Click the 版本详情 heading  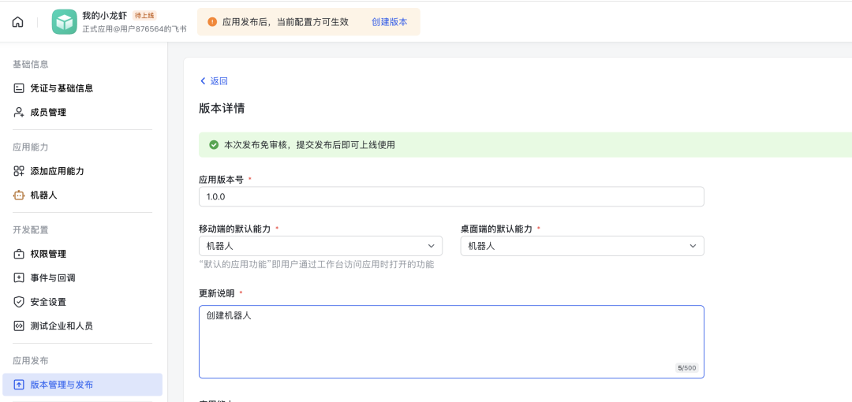click(222, 108)
